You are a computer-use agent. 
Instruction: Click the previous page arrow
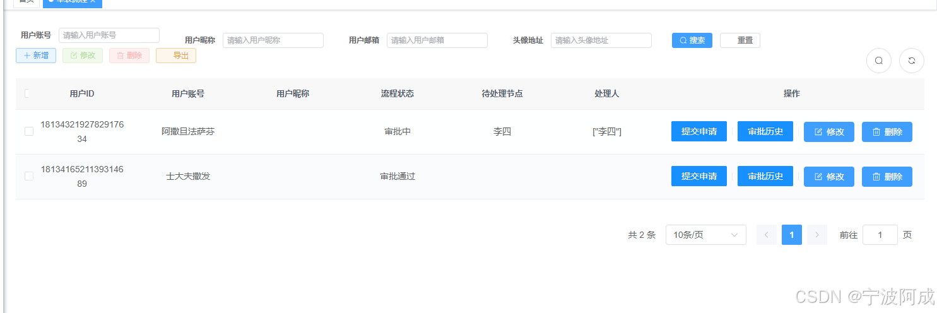tap(767, 235)
